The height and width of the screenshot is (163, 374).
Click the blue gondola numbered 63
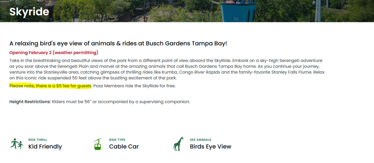pos(235,10)
